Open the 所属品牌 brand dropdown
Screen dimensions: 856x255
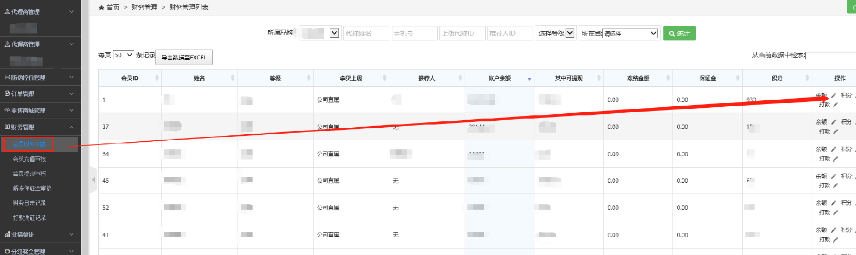pos(320,33)
